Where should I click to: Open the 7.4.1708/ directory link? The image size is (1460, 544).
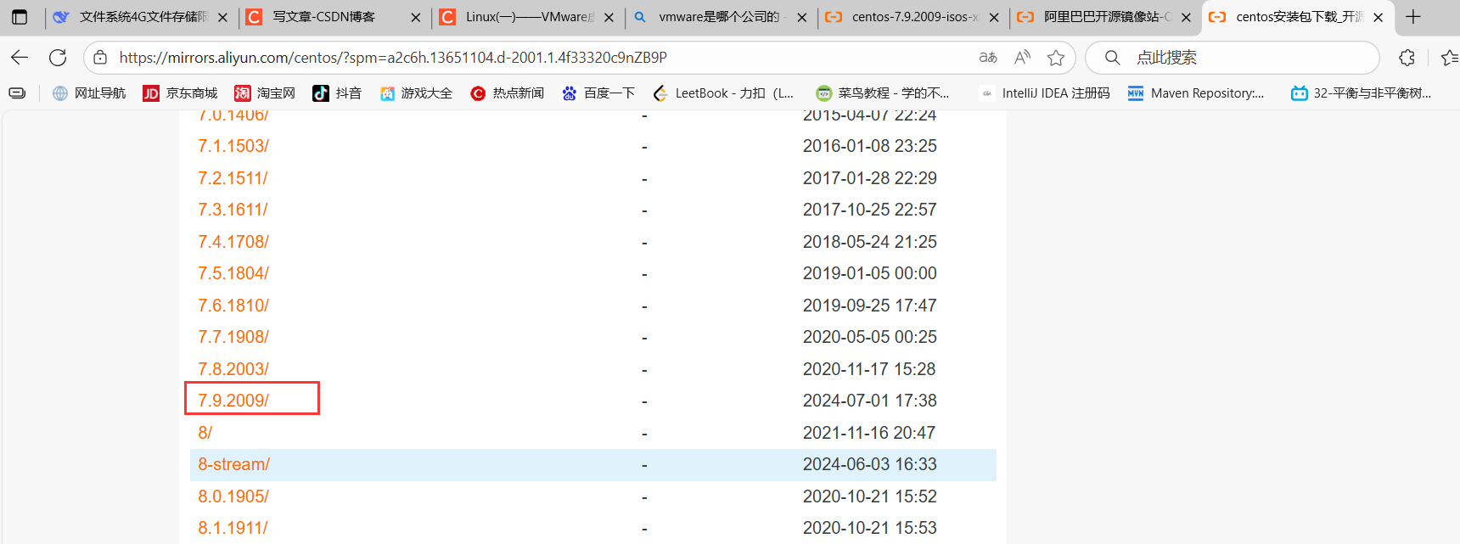tap(233, 242)
